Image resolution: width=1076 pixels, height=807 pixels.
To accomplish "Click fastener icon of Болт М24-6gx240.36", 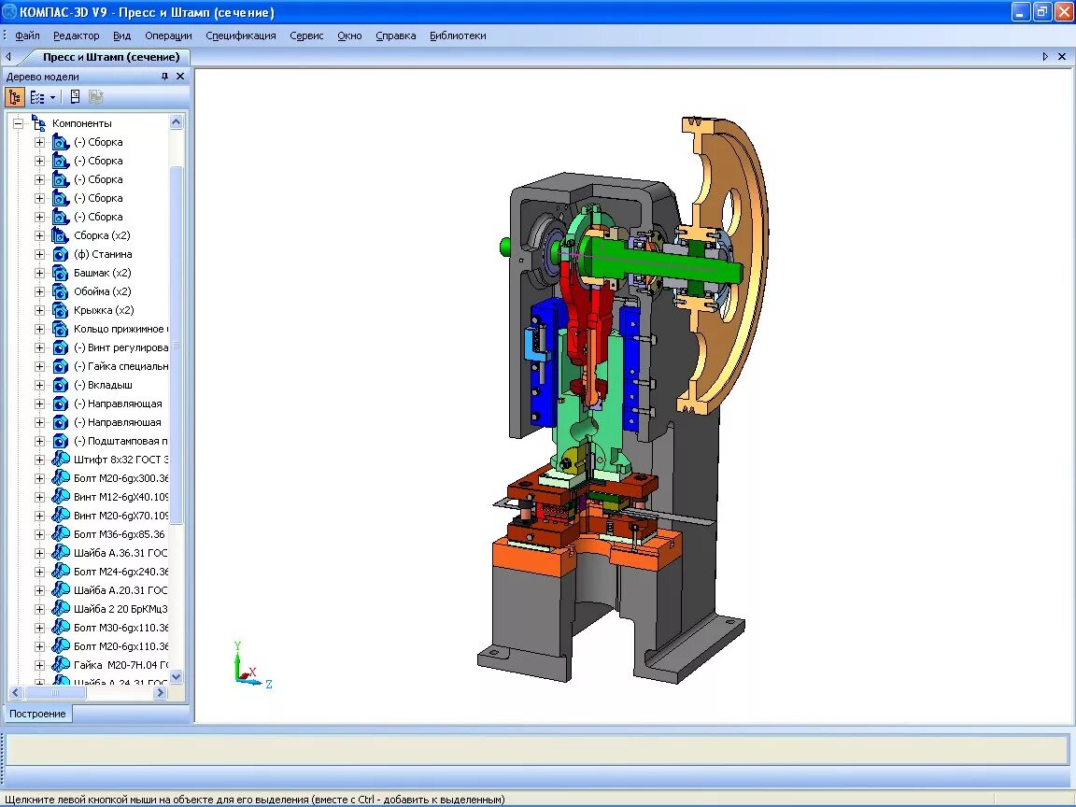I will 61,572.
